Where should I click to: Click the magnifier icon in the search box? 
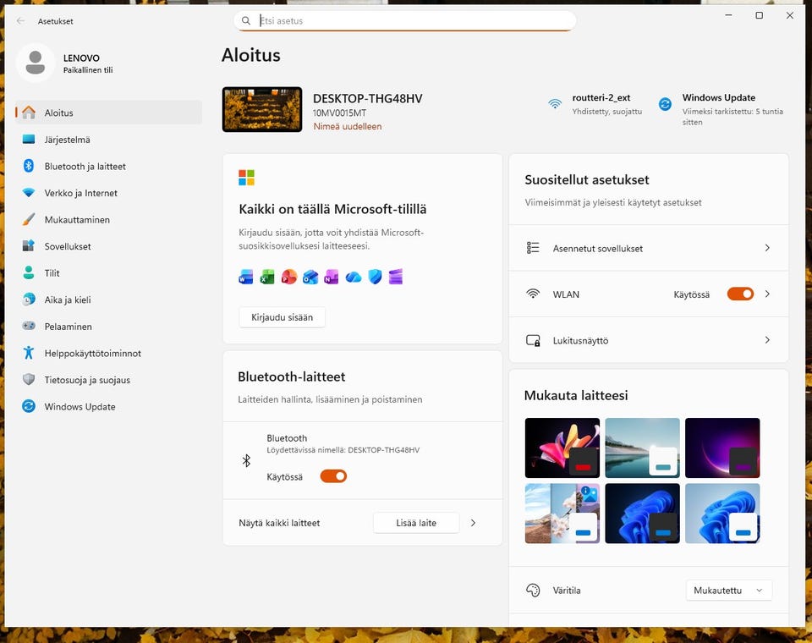(x=246, y=20)
